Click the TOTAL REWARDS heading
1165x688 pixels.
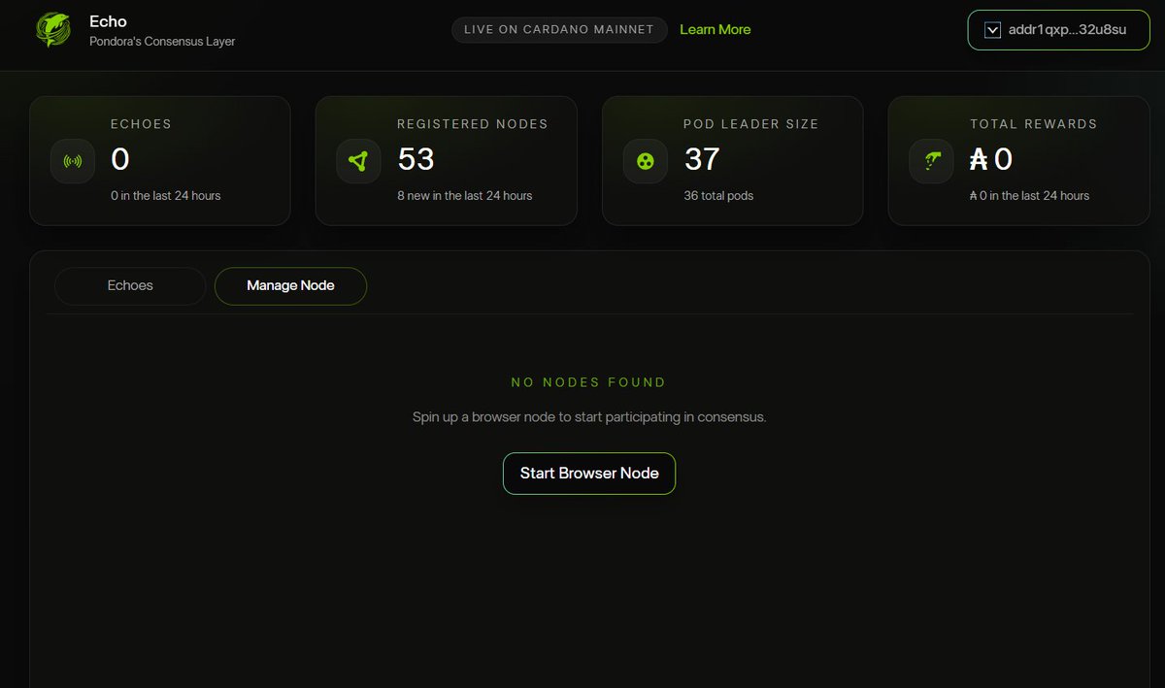(x=1033, y=124)
